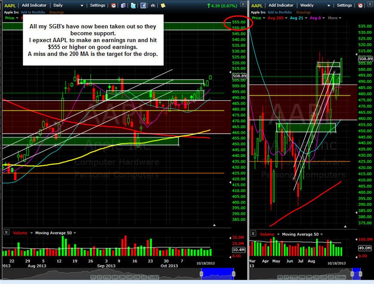Open Settings in the Weekly chart toolbar

344,5
